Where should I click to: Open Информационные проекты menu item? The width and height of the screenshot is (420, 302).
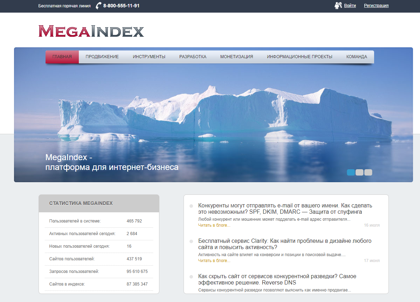click(299, 57)
